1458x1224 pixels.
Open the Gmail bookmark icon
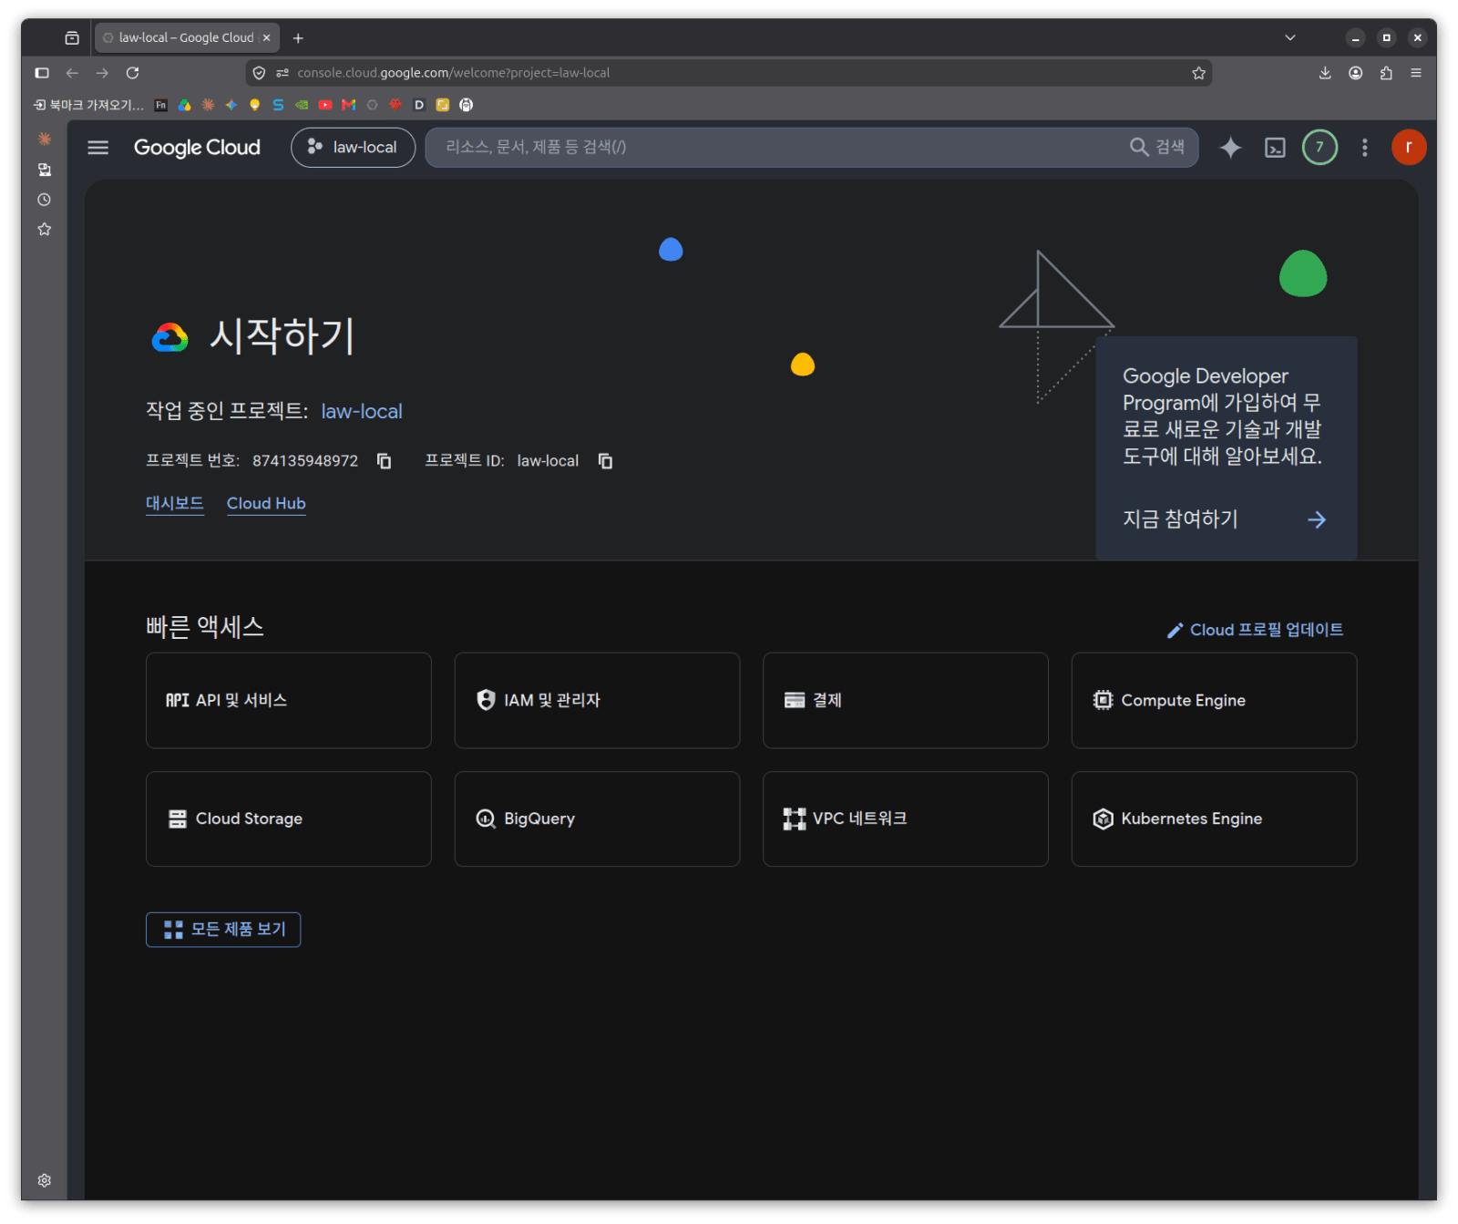click(348, 105)
